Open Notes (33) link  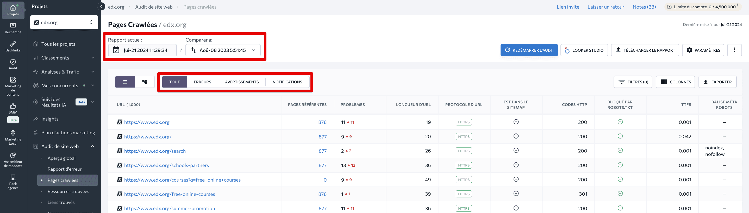point(644,7)
